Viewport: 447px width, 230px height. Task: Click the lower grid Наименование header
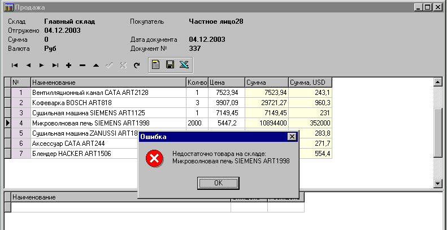121,197
